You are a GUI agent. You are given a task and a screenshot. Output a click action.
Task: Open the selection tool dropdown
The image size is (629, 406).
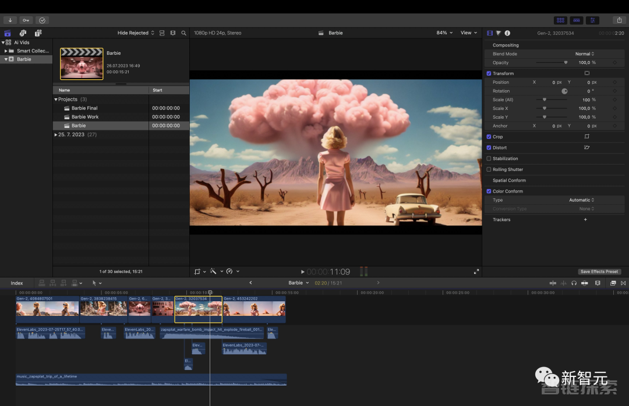(x=97, y=283)
